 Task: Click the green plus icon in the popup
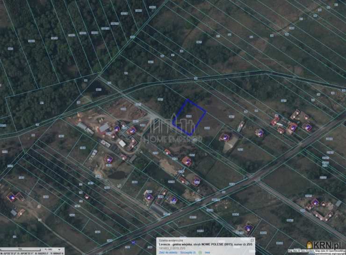pos(200,252)
